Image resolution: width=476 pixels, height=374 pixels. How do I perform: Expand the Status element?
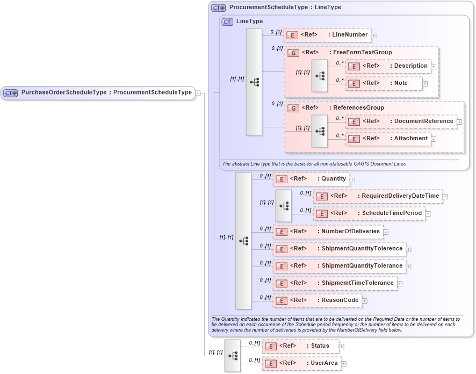[x=342, y=346]
